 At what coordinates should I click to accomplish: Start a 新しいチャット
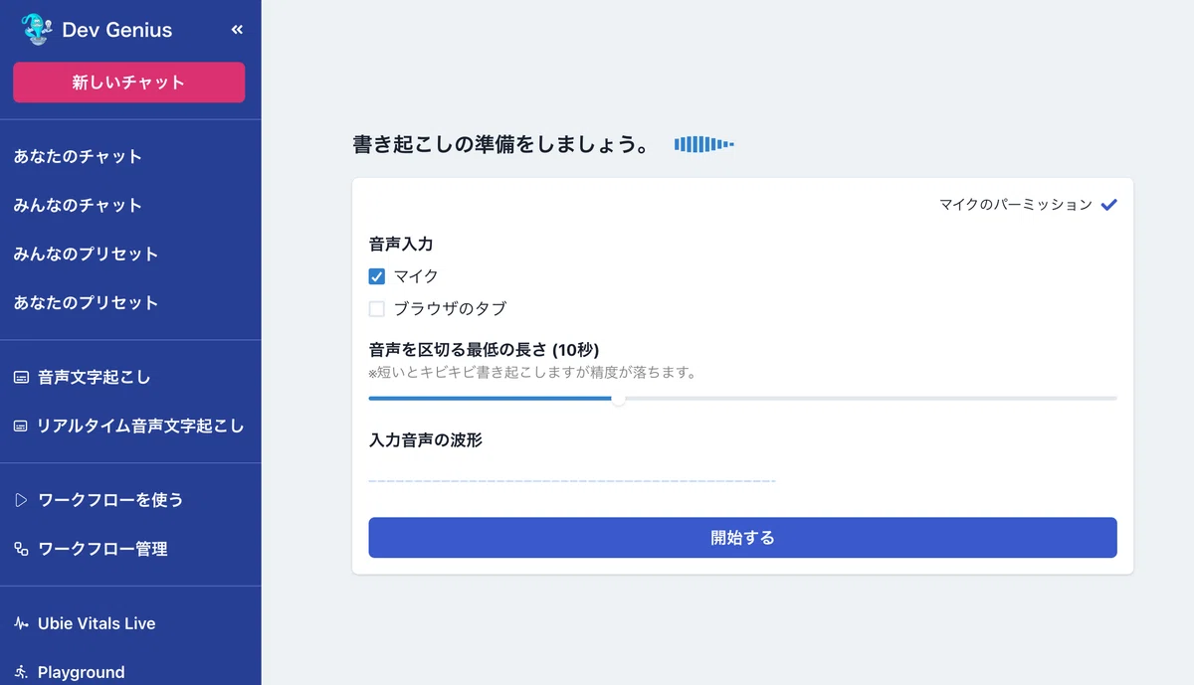point(129,83)
